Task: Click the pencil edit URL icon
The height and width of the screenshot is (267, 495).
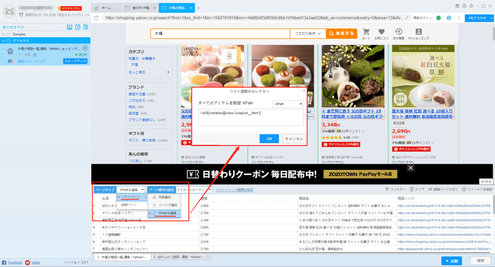Action: 407,18
